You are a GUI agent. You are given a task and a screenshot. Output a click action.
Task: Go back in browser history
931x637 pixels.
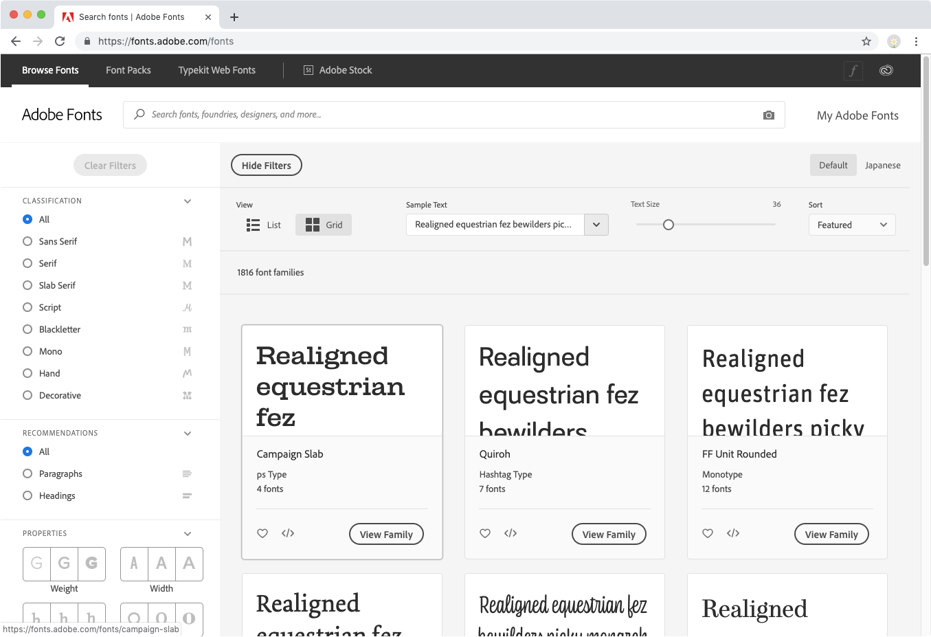16,41
